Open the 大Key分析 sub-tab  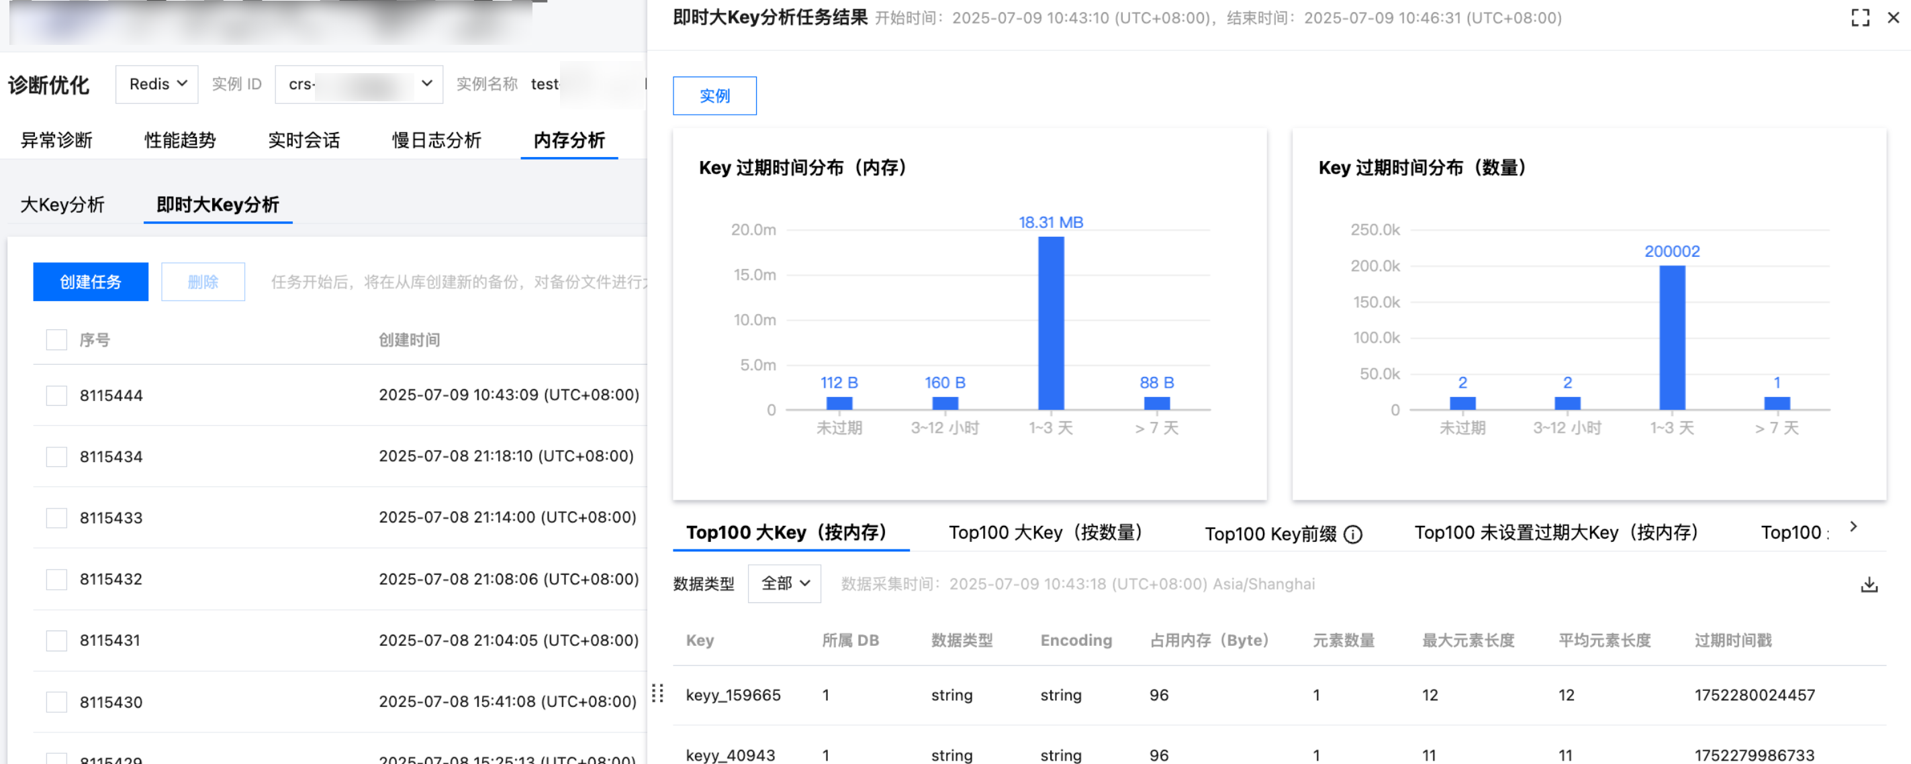[62, 205]
